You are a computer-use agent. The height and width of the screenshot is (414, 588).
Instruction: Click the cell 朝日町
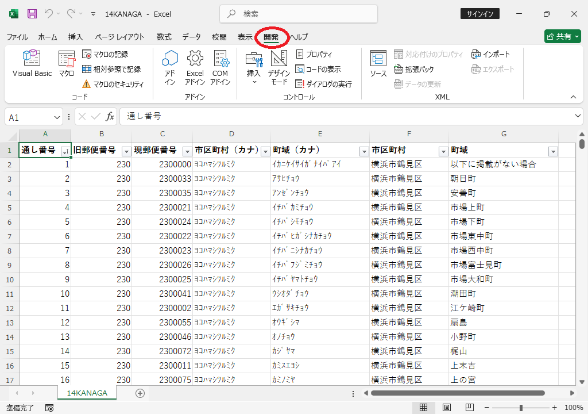tap(503, 179)
